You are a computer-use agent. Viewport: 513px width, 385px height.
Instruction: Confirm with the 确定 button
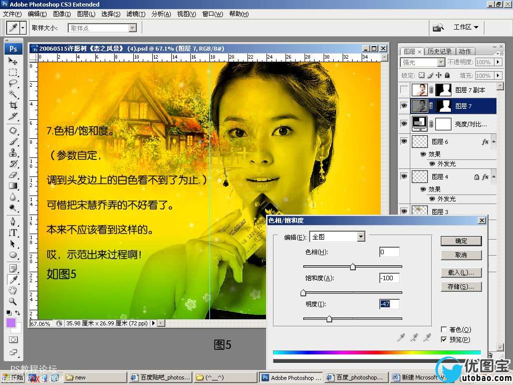coord(461,241)
